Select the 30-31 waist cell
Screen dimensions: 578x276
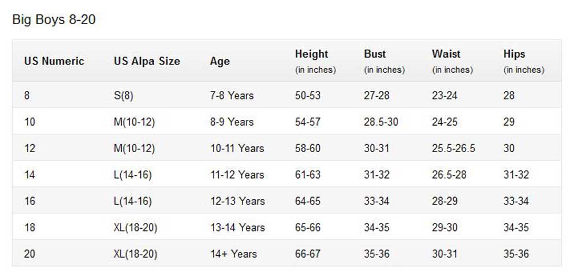pos(445,254)
